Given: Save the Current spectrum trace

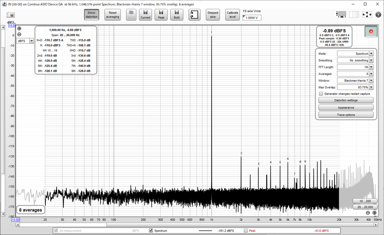Looking at the screenshot, I should tap(146, 15).
